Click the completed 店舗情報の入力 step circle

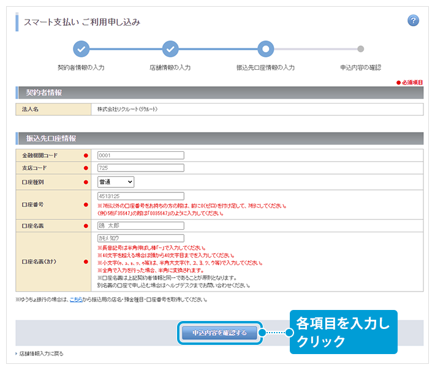point(170,49)
